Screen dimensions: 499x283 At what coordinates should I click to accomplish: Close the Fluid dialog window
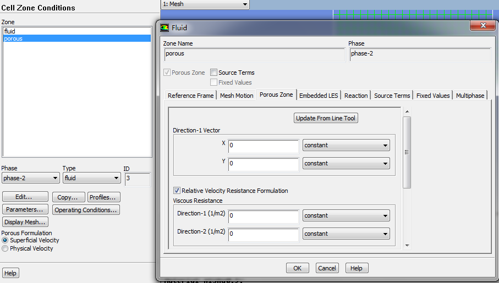[x=482, y=26]
